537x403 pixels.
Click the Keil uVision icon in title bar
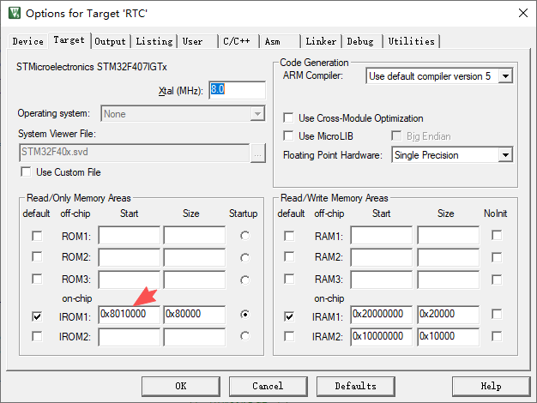[14, 13]
